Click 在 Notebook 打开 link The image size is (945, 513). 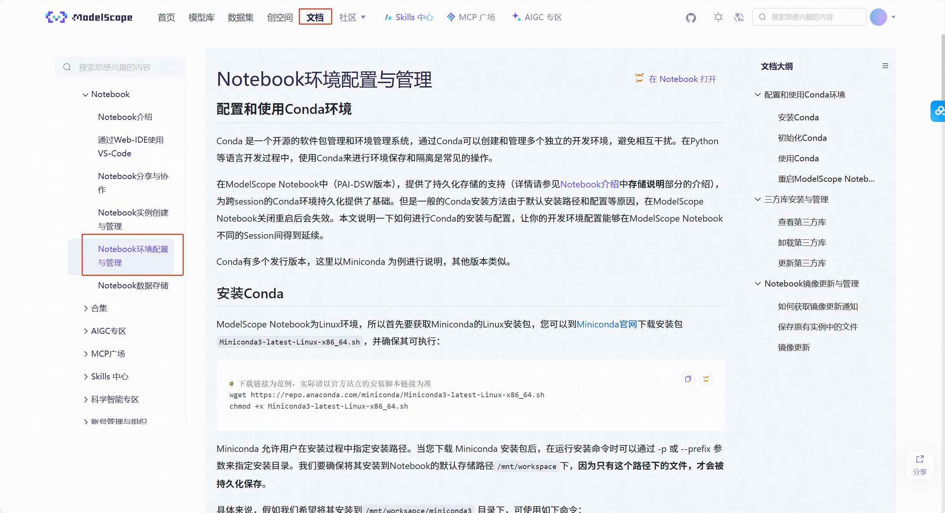676,79
